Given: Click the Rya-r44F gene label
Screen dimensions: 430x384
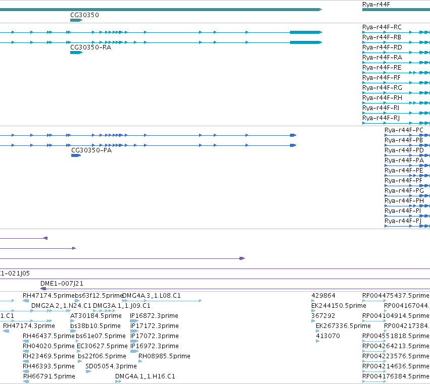Looking at the screenshot, I should (376, 5).
